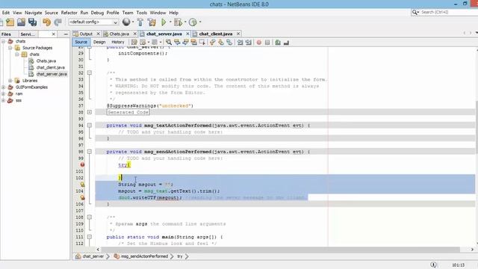Click Find Next Occurrence icon
Image resolution: width=478 pixels, height=269 pixels.
click(x=185, y=43)
